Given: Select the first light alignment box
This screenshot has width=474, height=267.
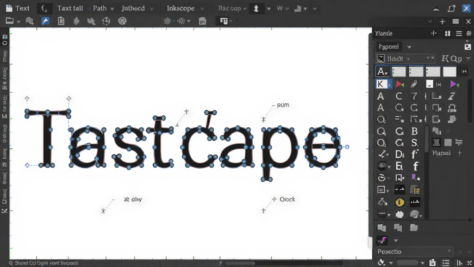Looking at the screenshot, I should tap(399, 71).
